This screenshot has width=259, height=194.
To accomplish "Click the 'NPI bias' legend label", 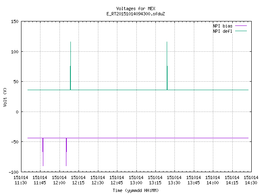I will click(x=223, y=26).
